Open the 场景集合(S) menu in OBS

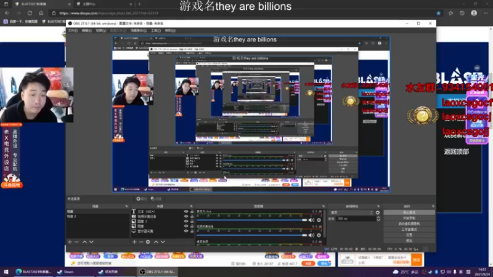tap(138, 30)
